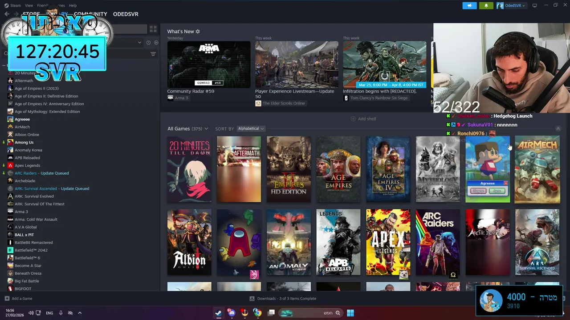This screenshot has width=570, height=320.
Task: Enter Big Picture mode via monitor icon
Action: tap(534, 5)
